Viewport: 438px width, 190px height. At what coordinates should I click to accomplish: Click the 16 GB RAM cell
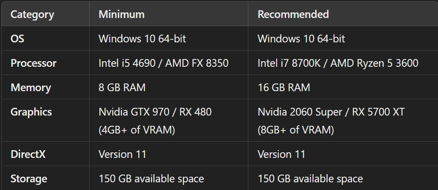pyautogui.click(x=283, y=88)
